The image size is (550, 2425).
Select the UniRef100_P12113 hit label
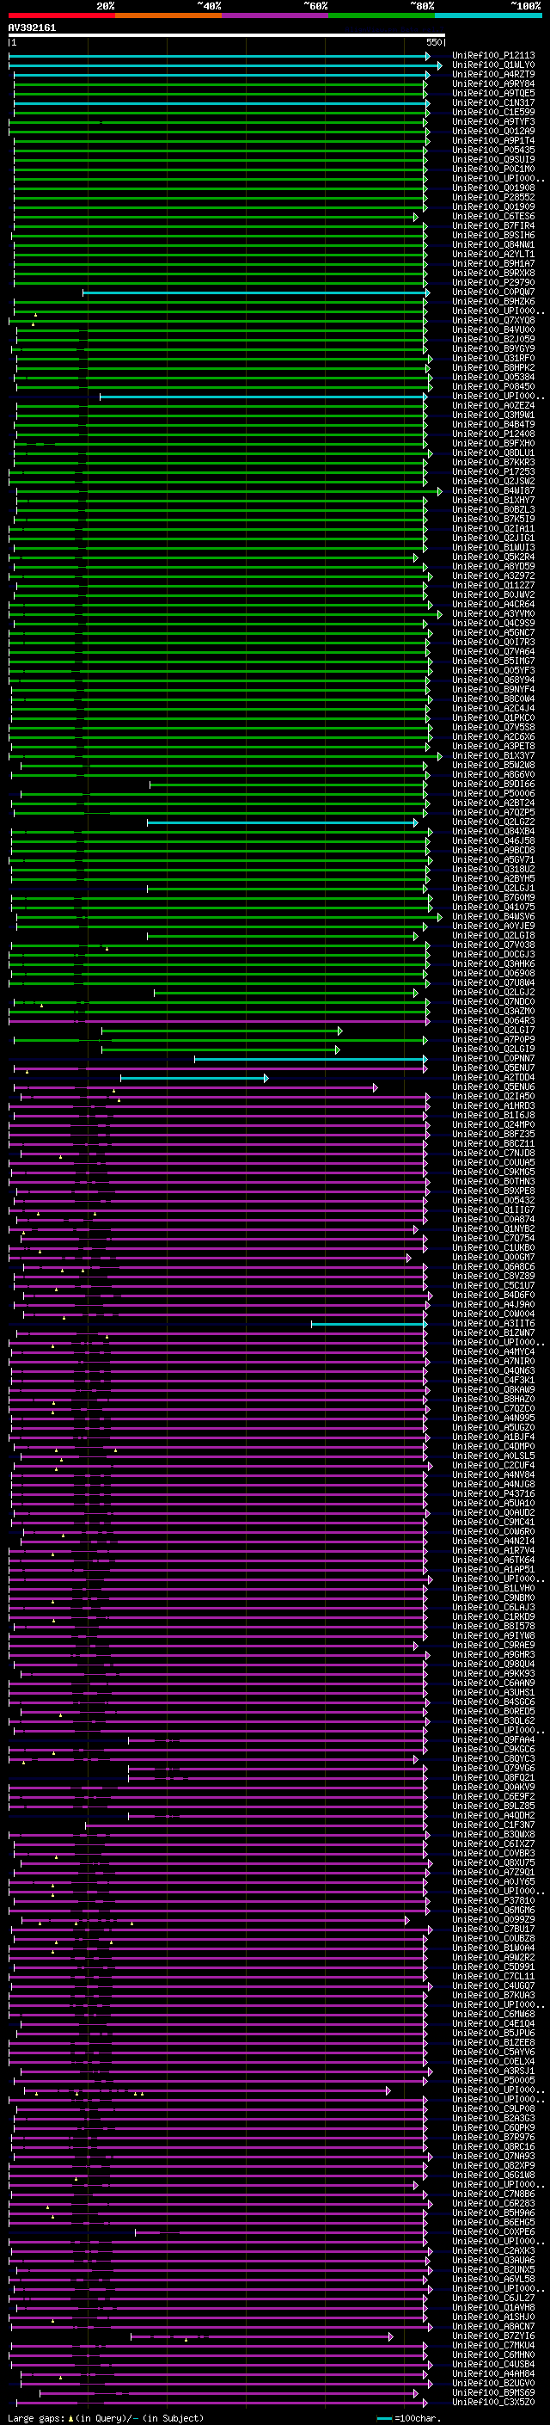tap(492, 57)
